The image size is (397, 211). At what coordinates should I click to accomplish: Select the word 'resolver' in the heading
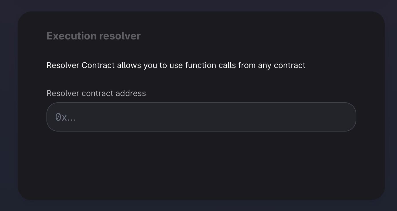pos(120,36)
